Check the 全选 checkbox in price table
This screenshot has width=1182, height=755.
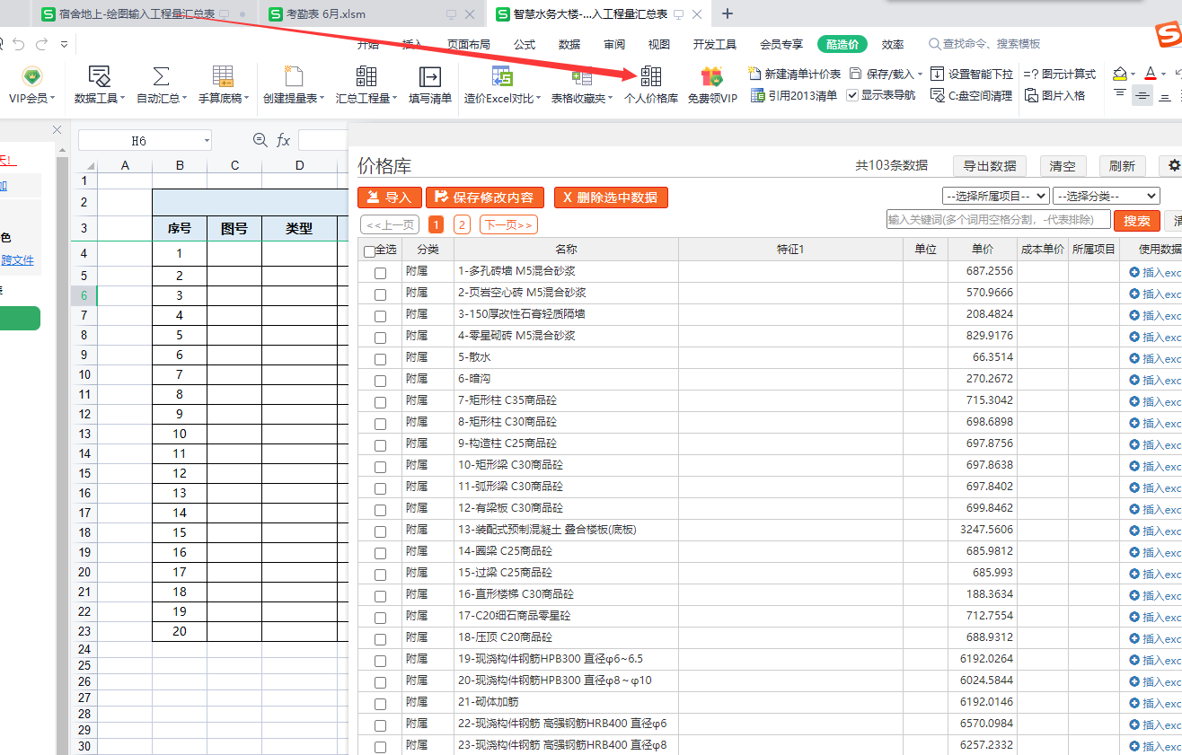pyautogui.click(x=369, y=251)
